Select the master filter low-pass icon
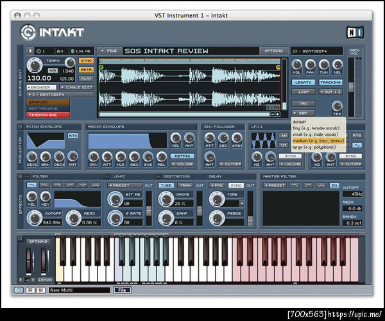 coord(295,185)
